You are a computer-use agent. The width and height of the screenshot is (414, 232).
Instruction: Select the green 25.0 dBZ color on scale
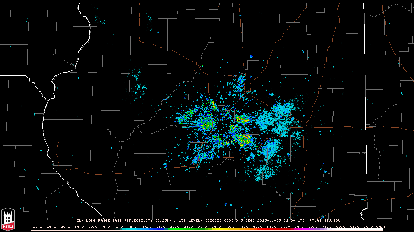tap(189, 229)
